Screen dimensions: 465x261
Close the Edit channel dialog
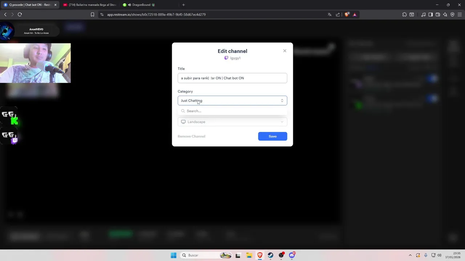coord(285,51)
